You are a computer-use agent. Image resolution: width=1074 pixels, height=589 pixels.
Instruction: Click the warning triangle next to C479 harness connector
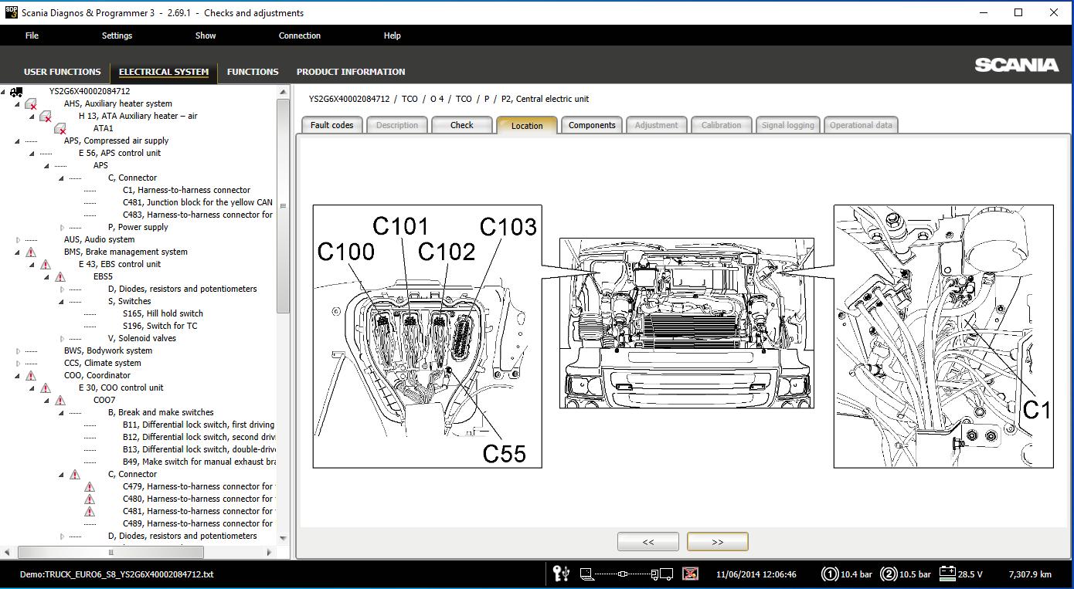coord(90,486)
